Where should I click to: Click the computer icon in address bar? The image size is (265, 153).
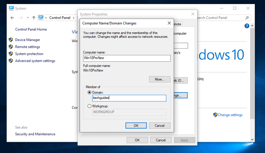pyautogui.click(x=41, y=18)
